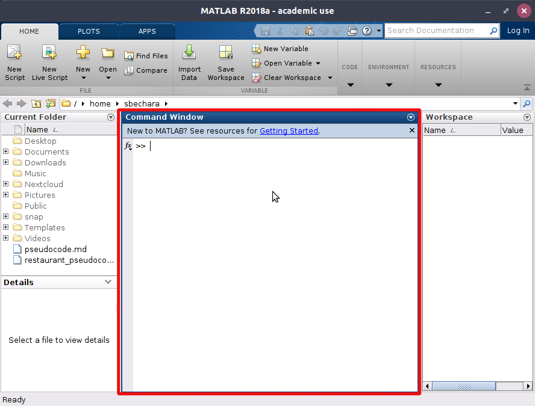Viewport: 535px width, 406px height.
Task: Open the Compare files tool
Action: pos(146,70)
